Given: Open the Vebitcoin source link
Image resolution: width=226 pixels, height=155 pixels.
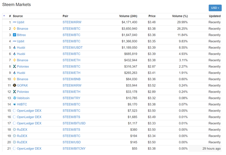Looking at the screenshot, I should (23, 98).
